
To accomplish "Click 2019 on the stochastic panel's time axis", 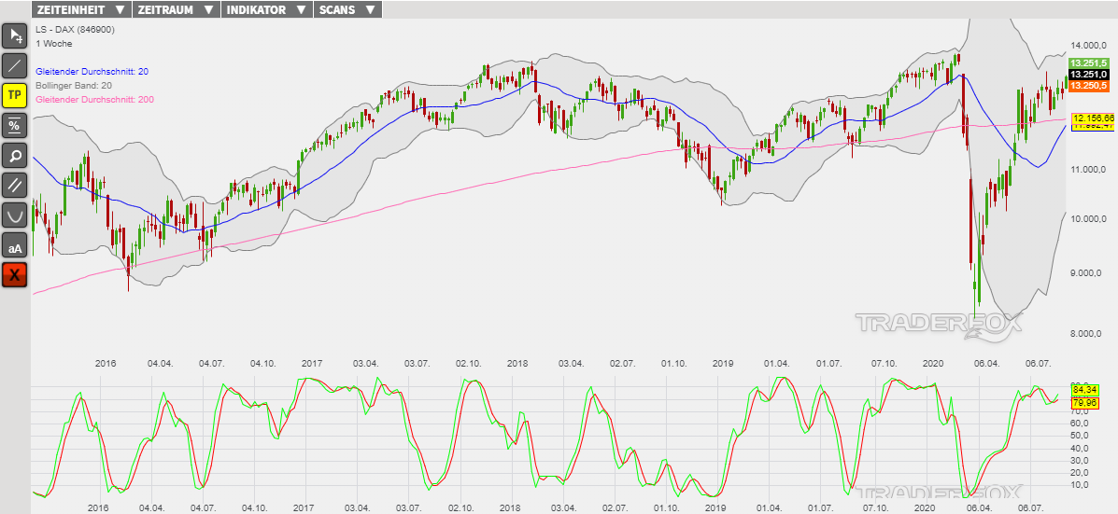I will 715,508.
